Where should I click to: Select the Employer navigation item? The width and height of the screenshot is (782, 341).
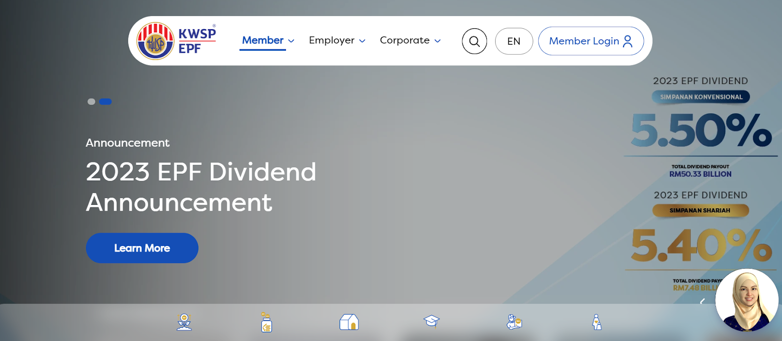(331, 40)
